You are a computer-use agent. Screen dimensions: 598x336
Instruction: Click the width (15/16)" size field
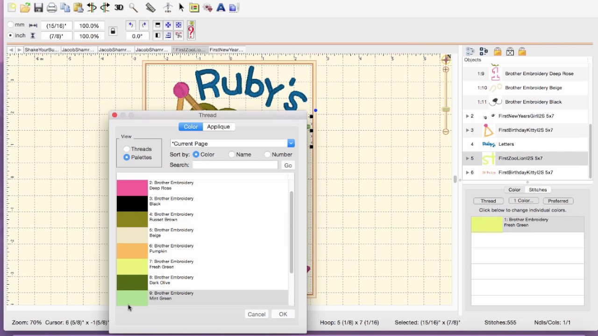56,26
